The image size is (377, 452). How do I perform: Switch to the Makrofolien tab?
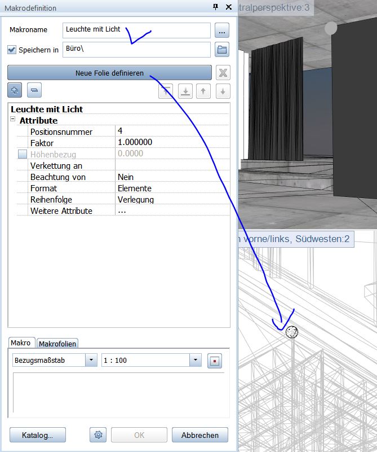pos(58,344)
